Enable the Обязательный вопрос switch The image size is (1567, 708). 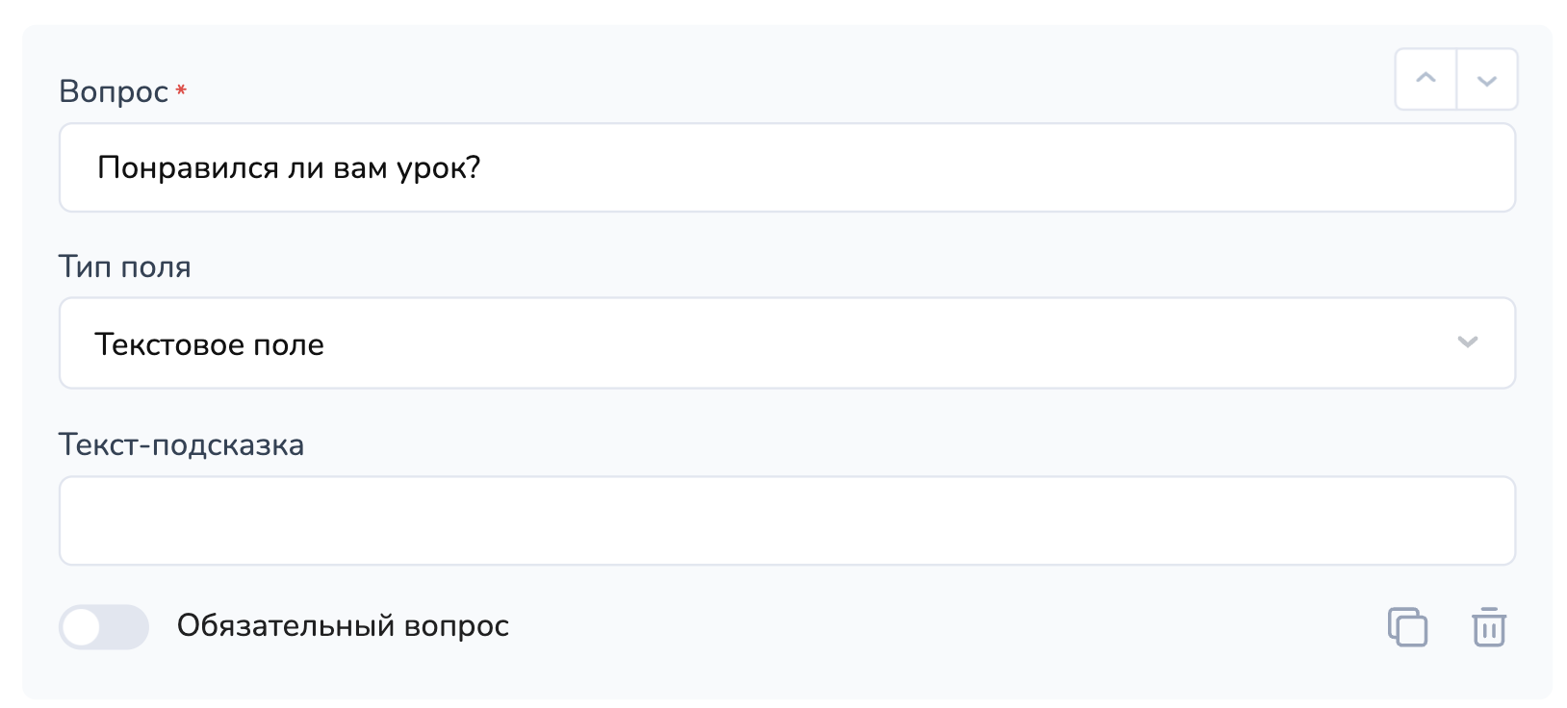[104, 627]
